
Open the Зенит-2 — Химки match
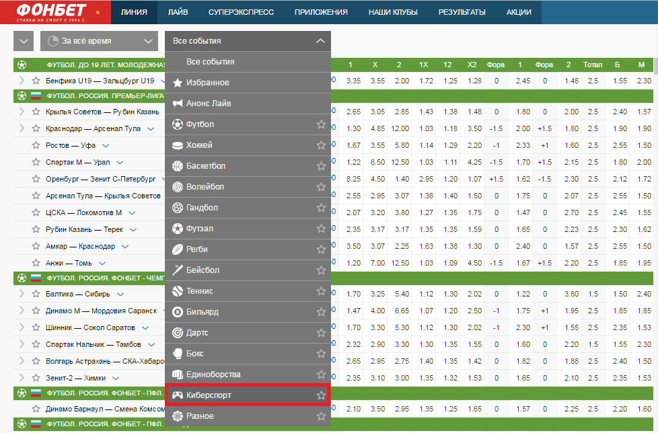click(75, 378)
